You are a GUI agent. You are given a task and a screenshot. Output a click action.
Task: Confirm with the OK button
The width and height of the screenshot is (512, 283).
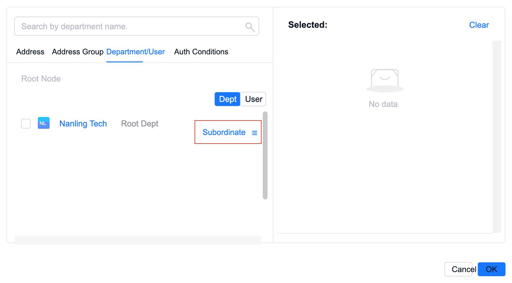pos(491,269)
